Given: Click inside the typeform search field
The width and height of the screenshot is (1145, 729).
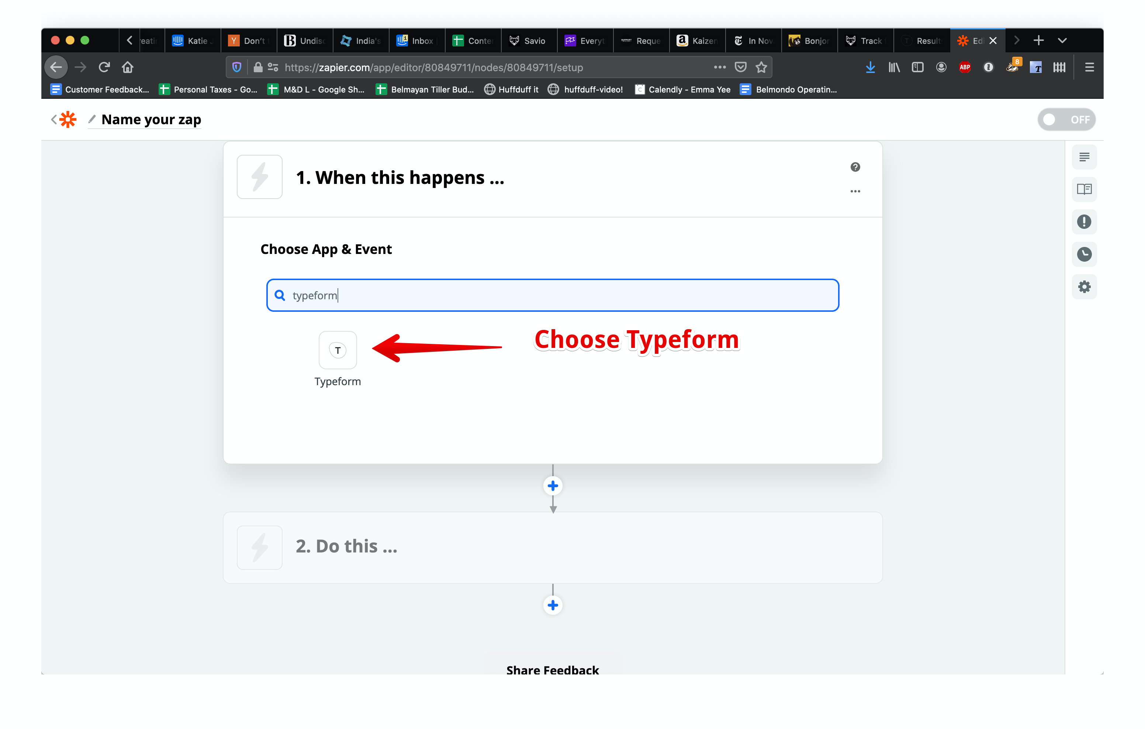Looking at the screenshot, I should pyautogui.click(x=553, y=295).
